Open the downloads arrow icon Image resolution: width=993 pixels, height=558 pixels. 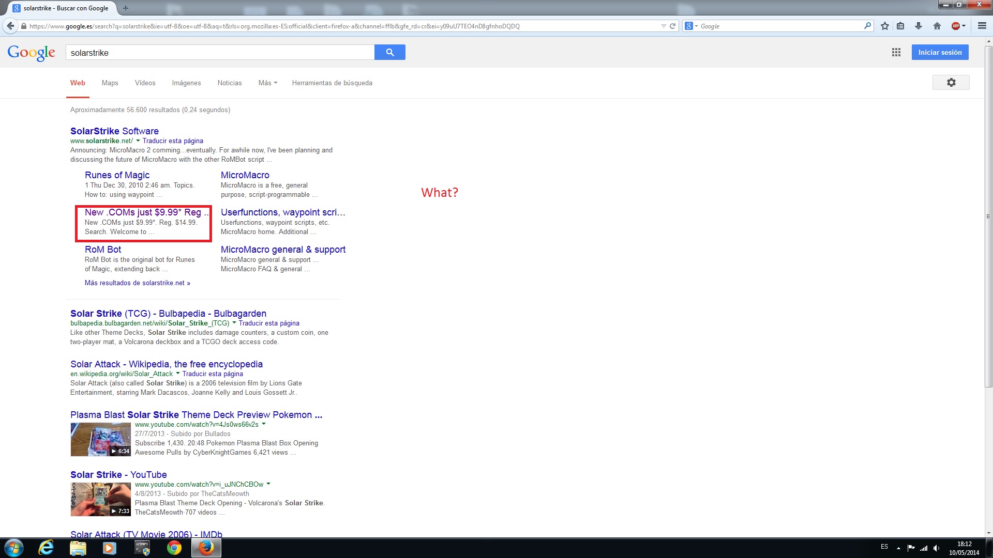pyautogui.click(x=919, y=26)
